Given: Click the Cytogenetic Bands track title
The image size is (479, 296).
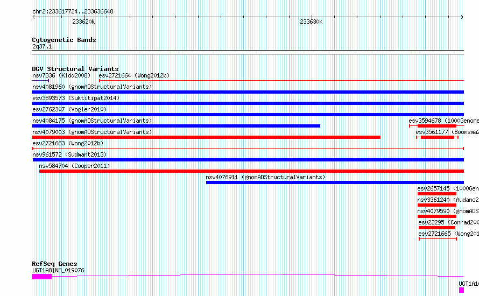Looking at the screenshot, I should (64, 40).
